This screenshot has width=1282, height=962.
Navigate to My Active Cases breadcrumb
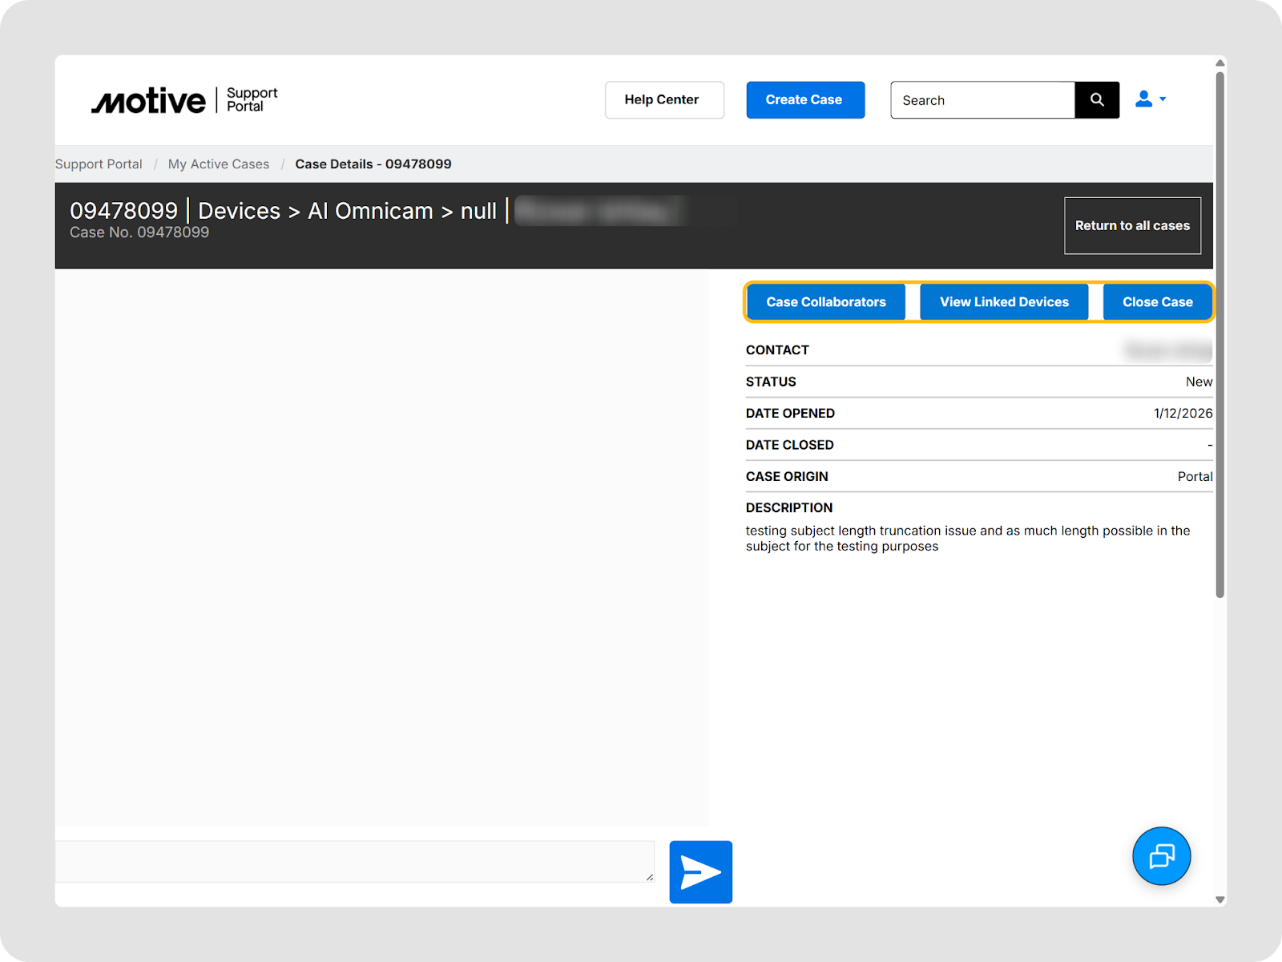[219, 164]
